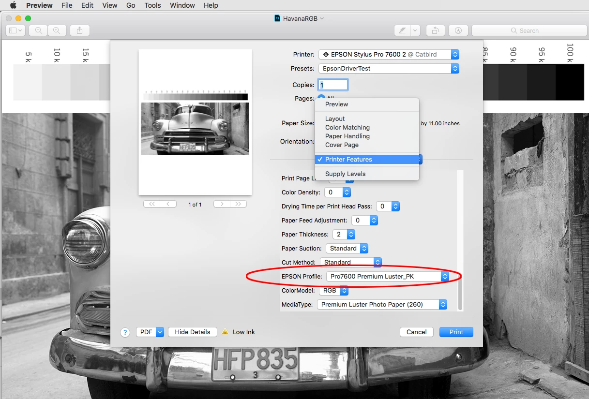
Task: Open the File menu
Action: pyautogui.click(x=67, y=5)
